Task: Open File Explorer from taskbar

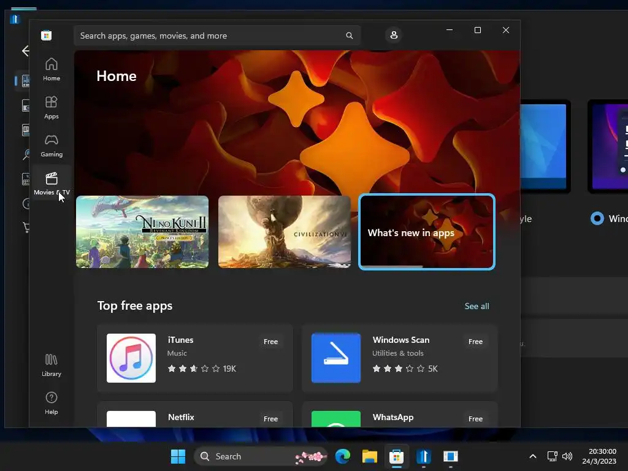Action: tap(369, 456)
